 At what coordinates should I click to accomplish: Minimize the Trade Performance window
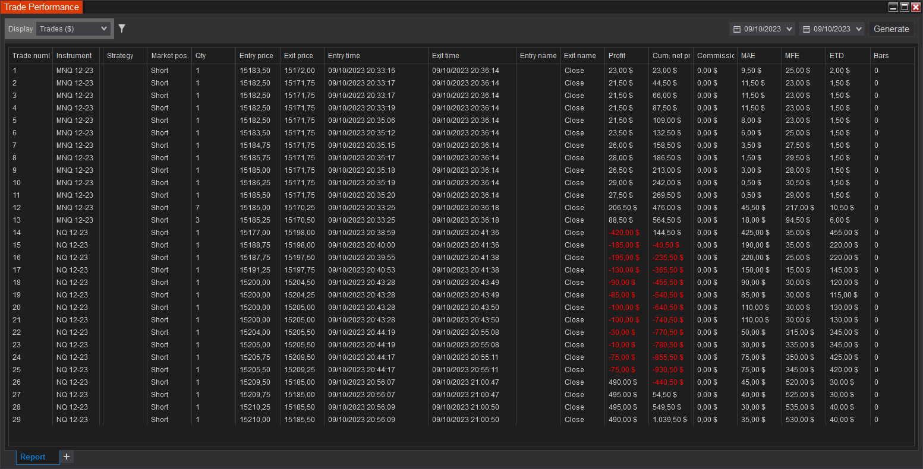pyautogui.click(x=893, y=7)
